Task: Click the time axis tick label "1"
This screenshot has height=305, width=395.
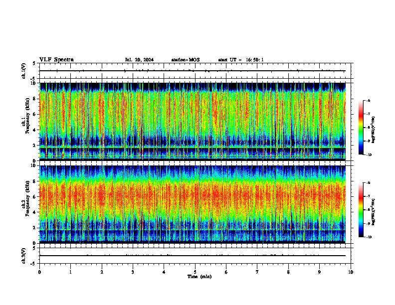Action: point(70,272)
